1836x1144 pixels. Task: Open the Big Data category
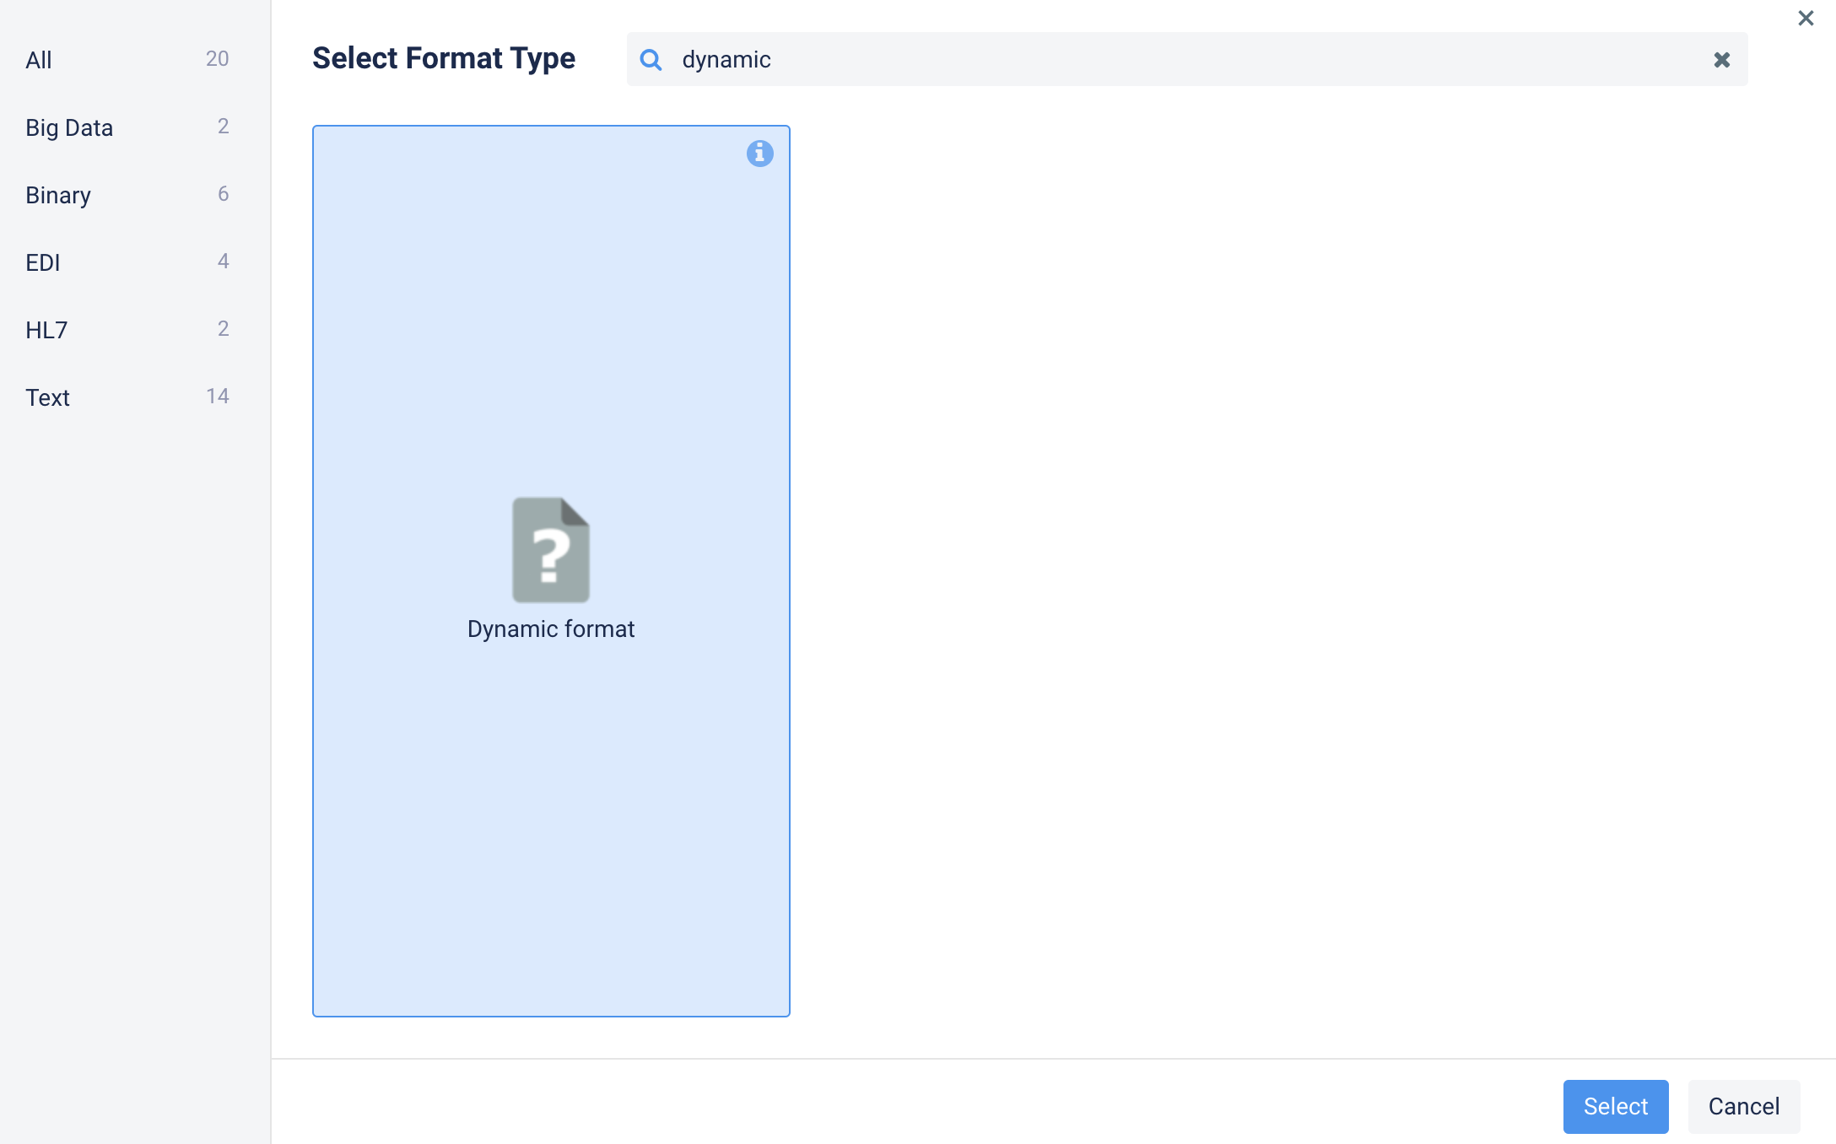click(x=127, y=127)
